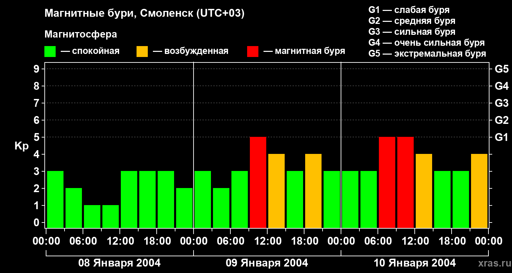
Task: Click the '18:00' tick label of 10 Января
Action: 452,241
